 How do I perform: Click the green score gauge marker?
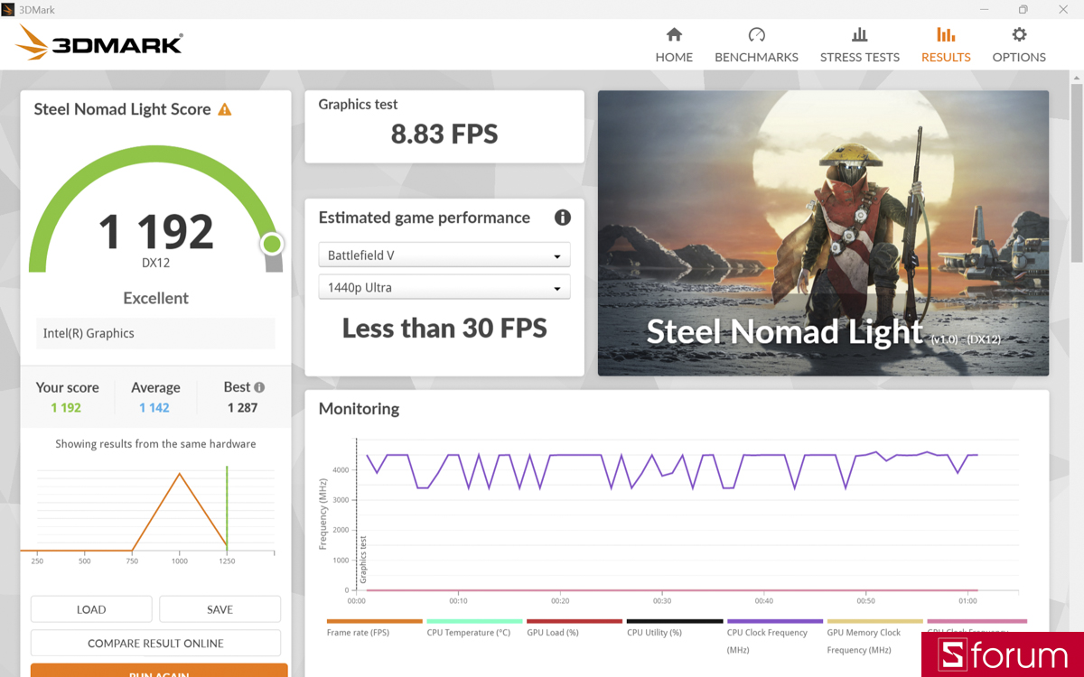(x=272, y=244)
